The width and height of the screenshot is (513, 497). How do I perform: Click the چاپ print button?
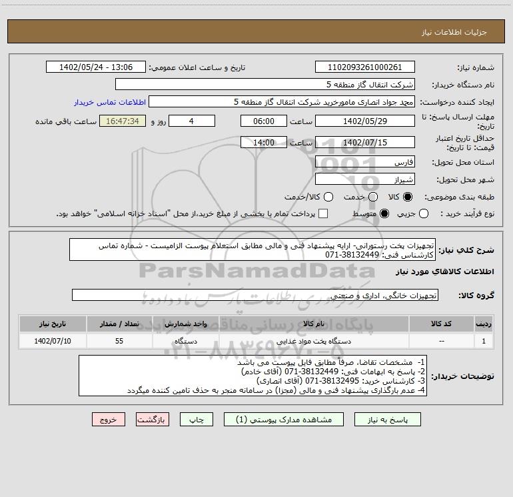click(x=197, y=420)
